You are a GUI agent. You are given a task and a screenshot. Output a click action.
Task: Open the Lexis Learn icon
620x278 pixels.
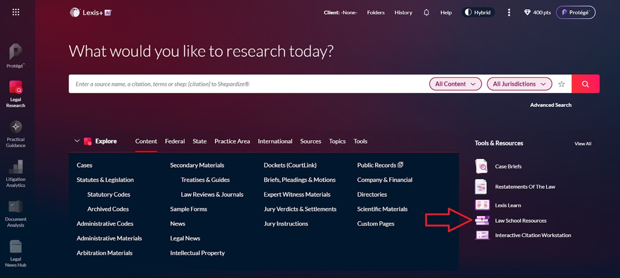click(482, 205)
